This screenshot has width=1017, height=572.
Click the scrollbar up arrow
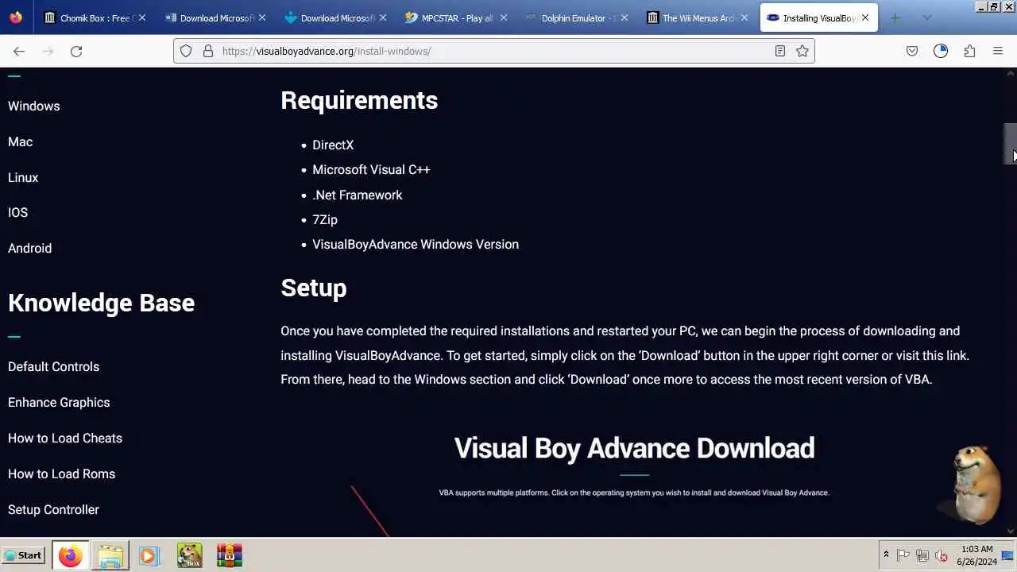pyautogui.click(x=1011, y=73)
